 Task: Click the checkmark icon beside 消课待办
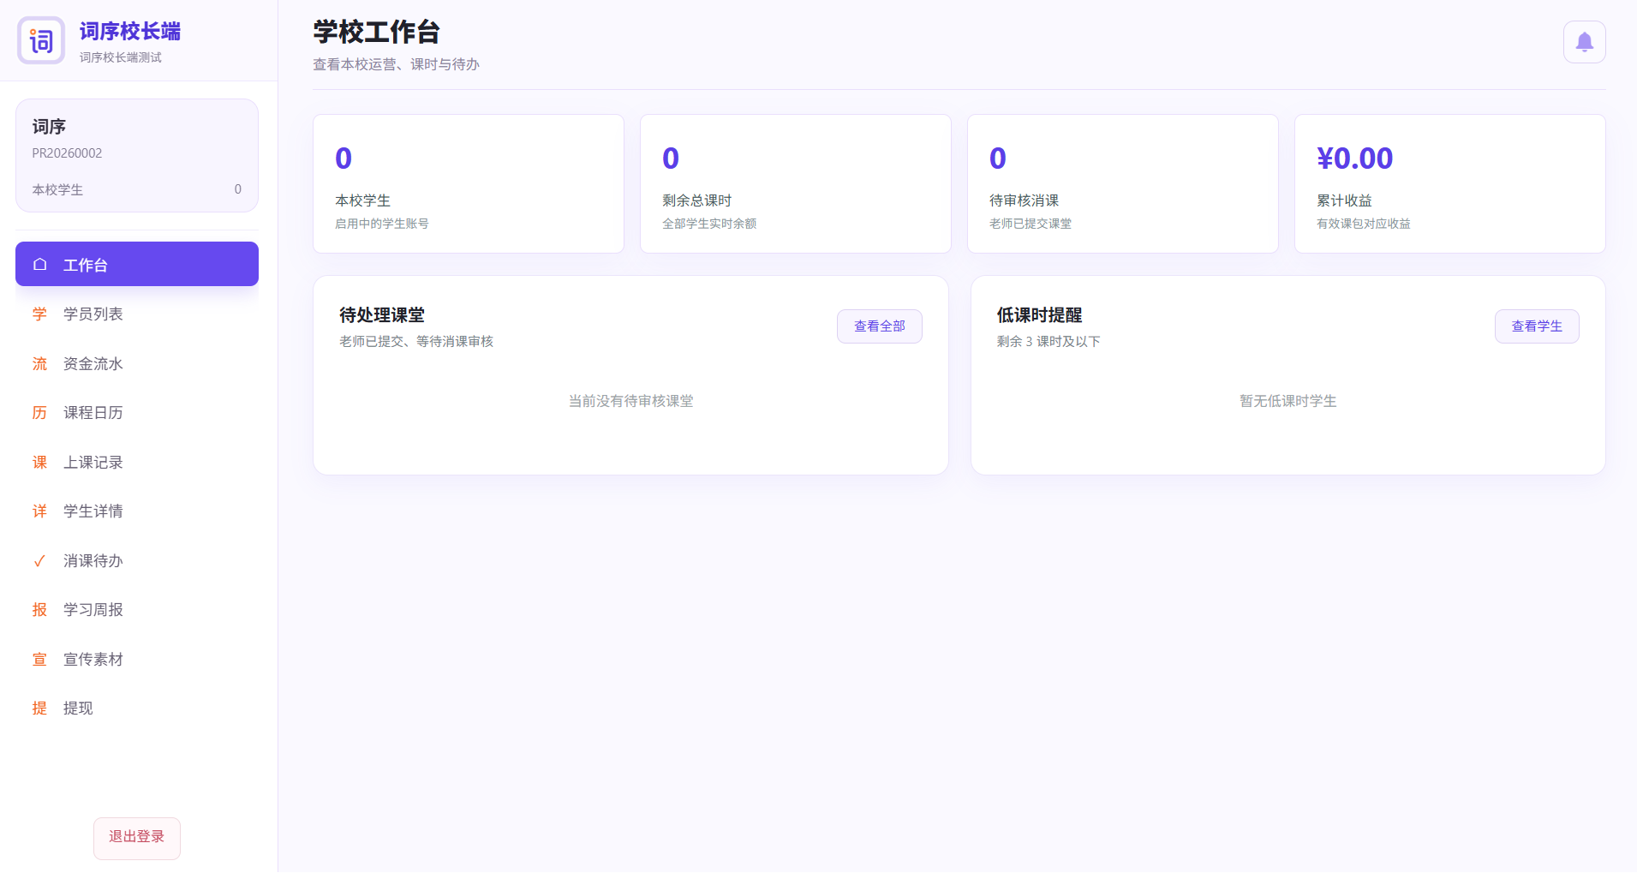[x=39, y=561]
